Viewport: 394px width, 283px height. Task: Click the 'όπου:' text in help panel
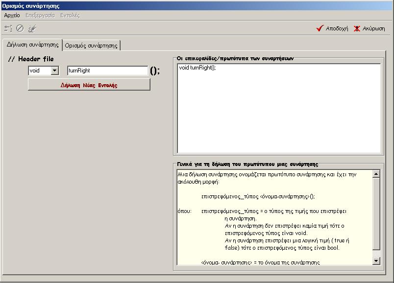[184, 211]
